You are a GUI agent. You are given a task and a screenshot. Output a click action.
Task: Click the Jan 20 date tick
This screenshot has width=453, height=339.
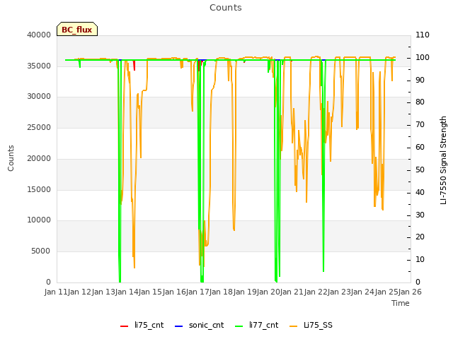(268, 292)
